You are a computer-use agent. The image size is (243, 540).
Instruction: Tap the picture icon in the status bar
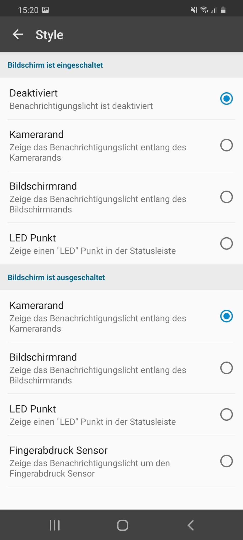click(45, 10)
